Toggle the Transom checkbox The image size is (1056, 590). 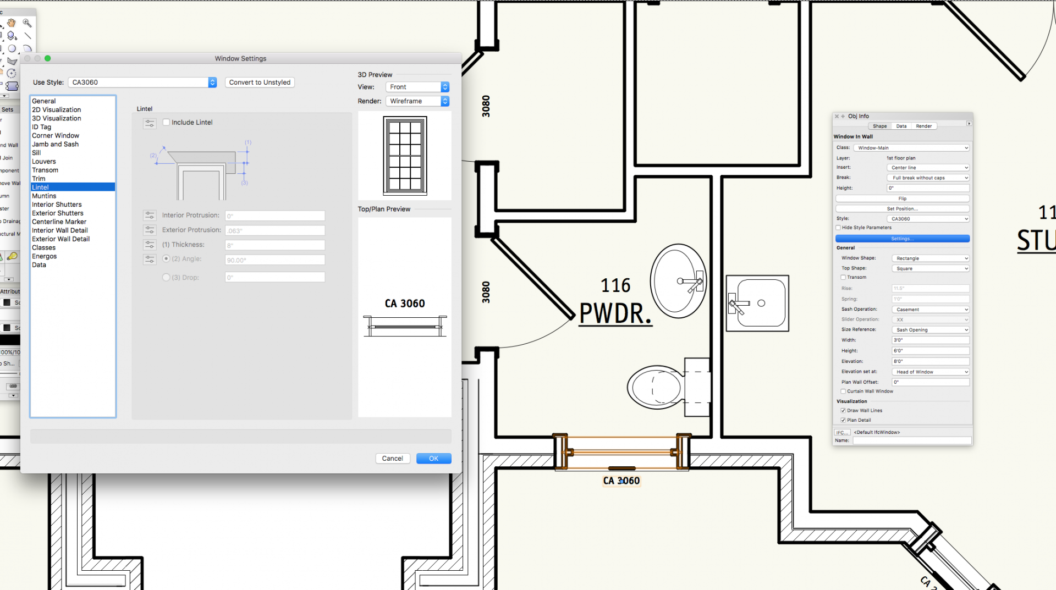(843, 278)
